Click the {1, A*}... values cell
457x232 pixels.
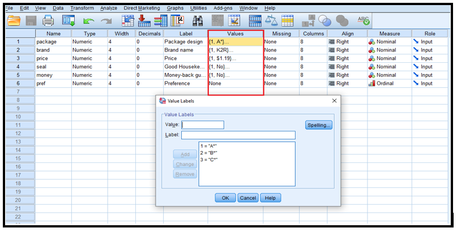235,42
